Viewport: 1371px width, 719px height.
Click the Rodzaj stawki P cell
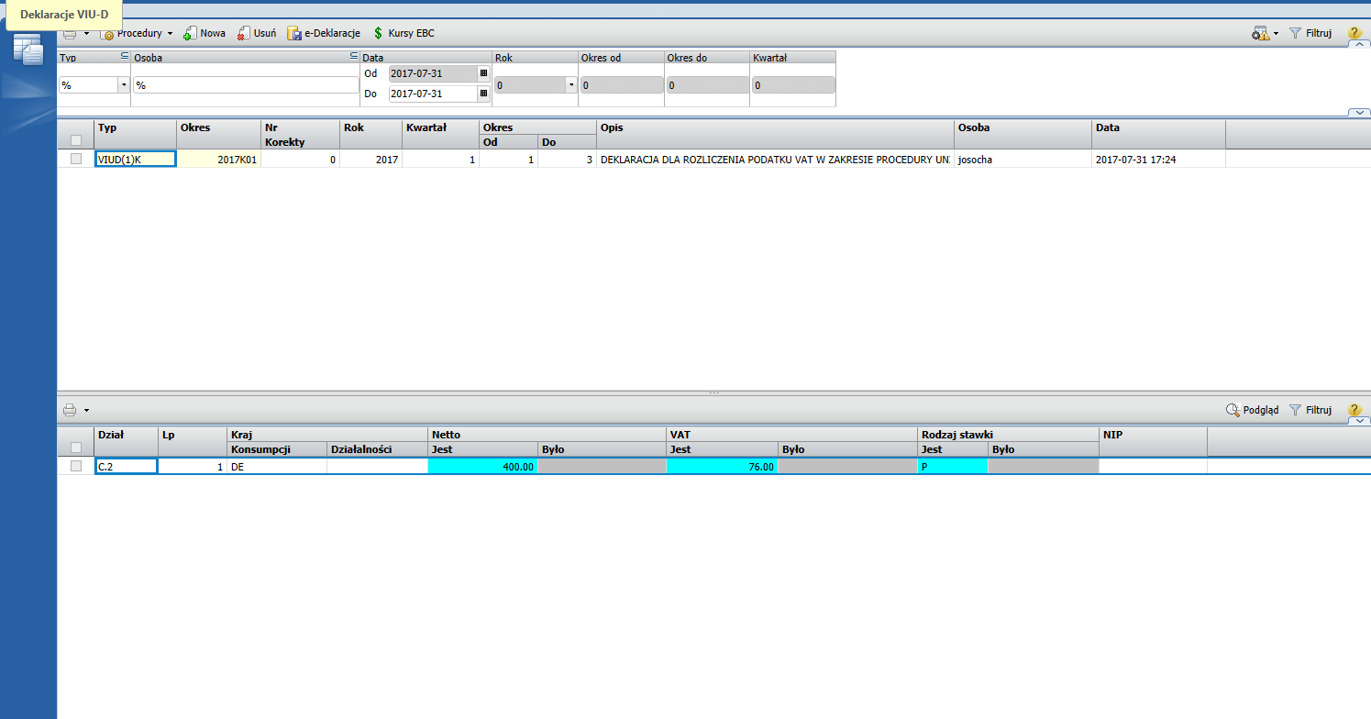953,466
